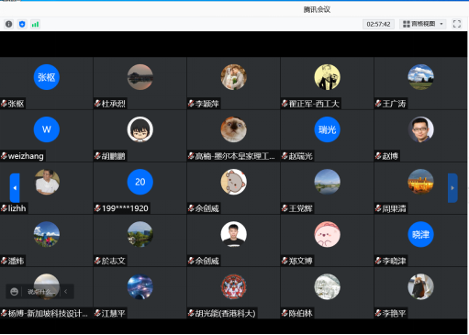
Task: Go to previous participants page arrow
Action: [x=15, y=188]
